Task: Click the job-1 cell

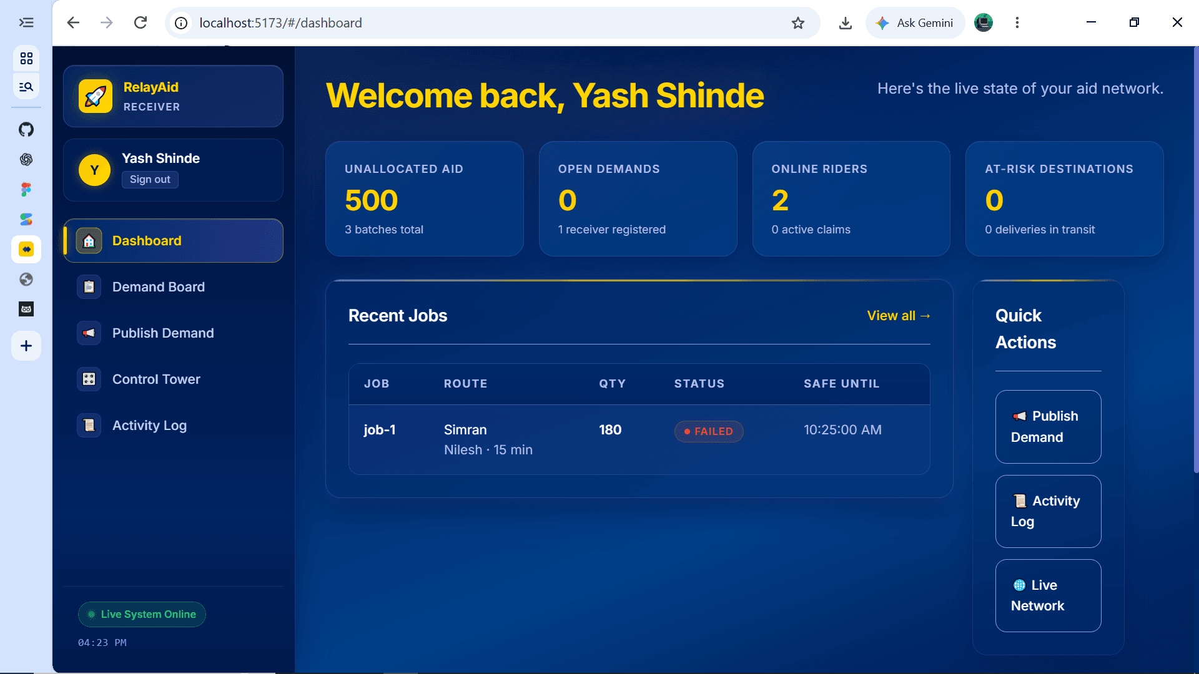Action: pos(380,430)
